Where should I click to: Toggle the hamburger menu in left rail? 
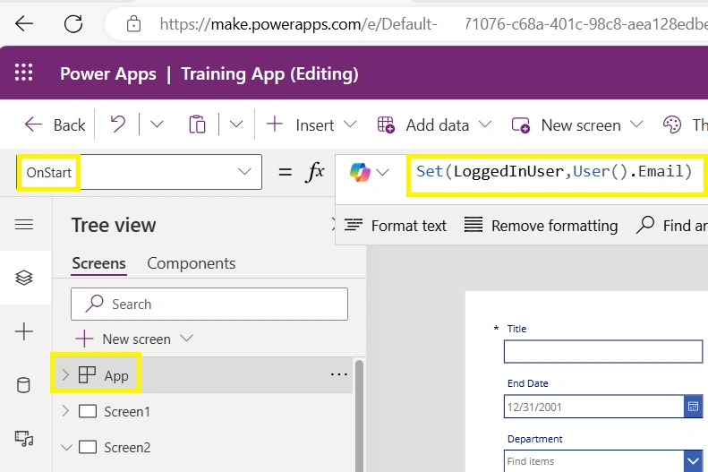[24, 224]
